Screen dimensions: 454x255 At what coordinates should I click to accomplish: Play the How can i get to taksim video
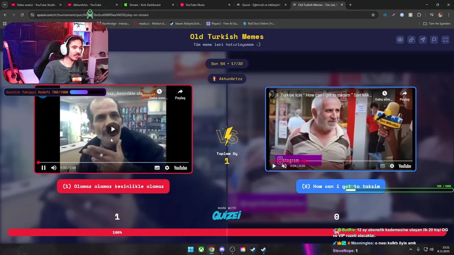(x=274, y=166)
